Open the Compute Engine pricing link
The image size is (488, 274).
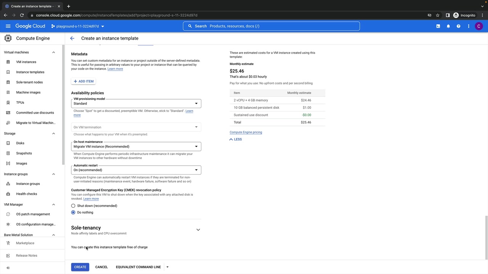246,132
